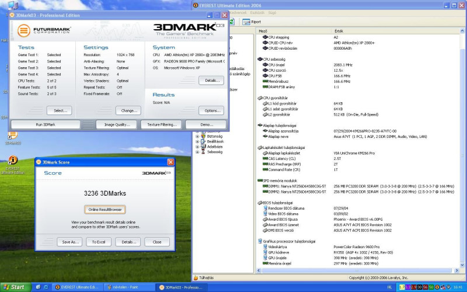Click Close button in 3DMark Score dialog
The height and width of the screenshot is (292, 467).
point(157,242)
